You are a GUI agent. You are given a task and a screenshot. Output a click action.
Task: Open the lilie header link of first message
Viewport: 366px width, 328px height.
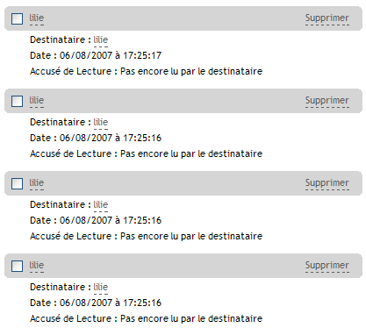click(37, 18)
